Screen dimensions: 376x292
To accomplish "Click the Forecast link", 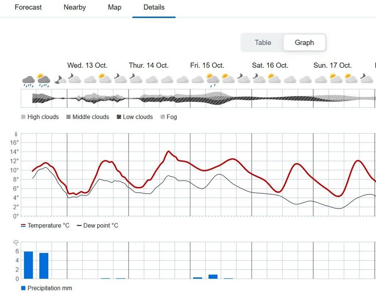I will (x=28, y=7).
